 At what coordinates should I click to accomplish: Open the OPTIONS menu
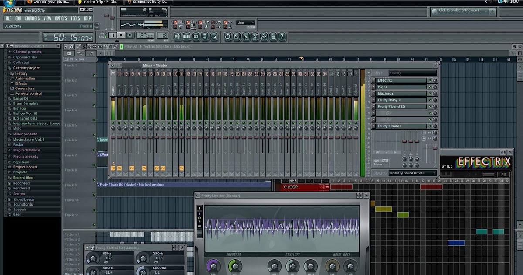click(x=61, y=18)
